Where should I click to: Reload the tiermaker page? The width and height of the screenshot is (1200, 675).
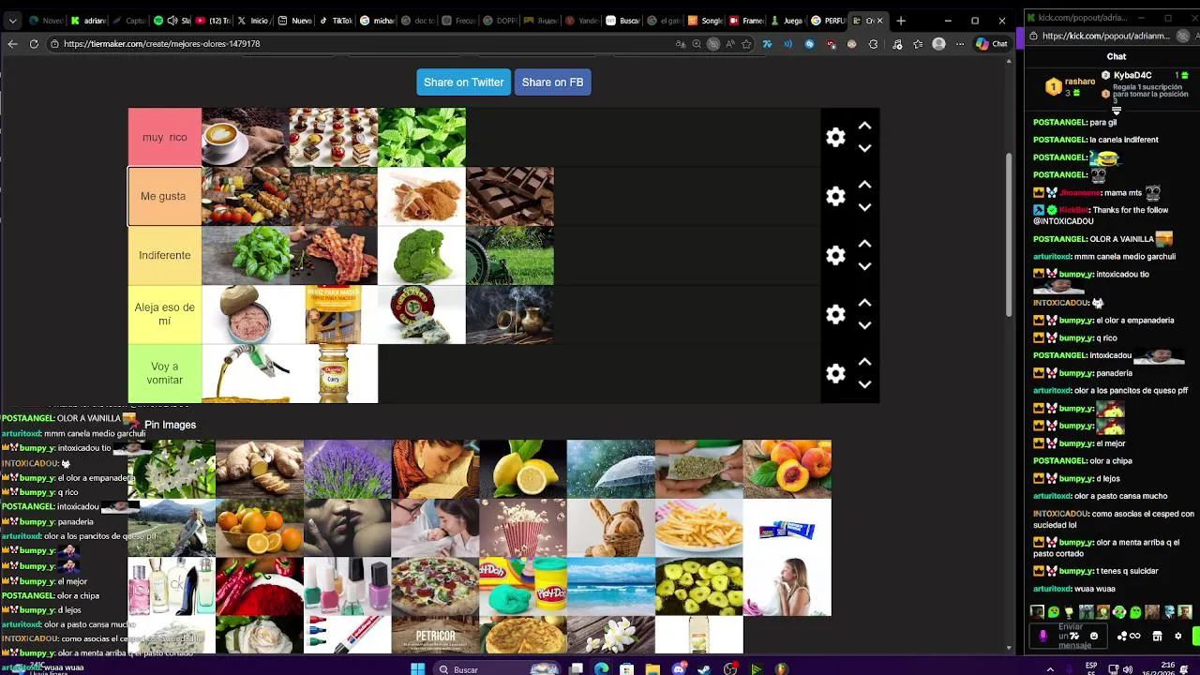tap(34, 44)
